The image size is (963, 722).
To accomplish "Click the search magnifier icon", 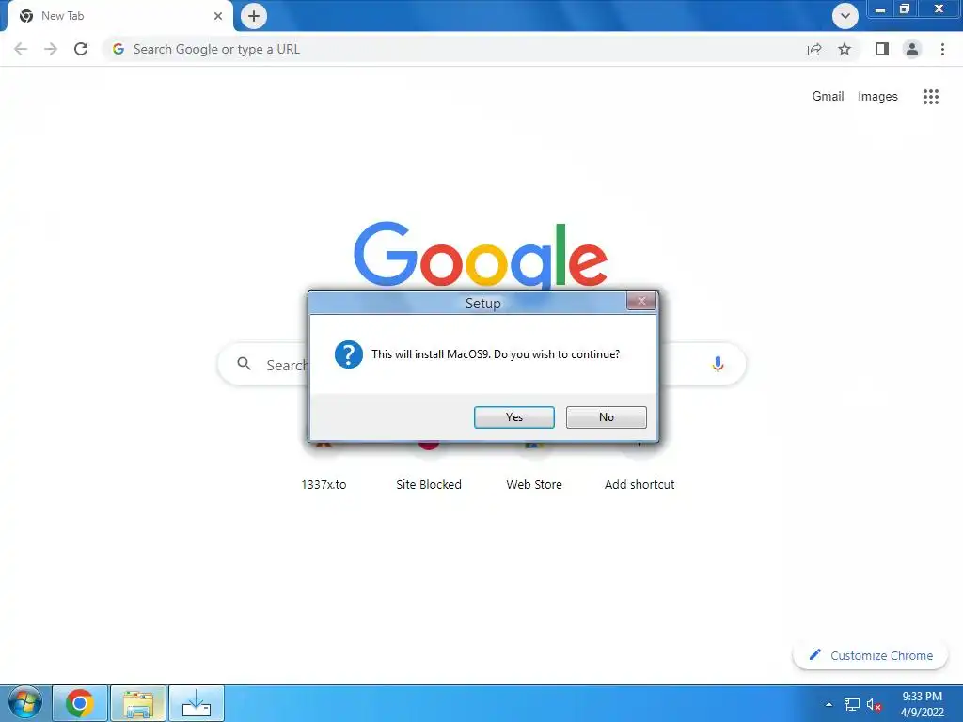I will point(244,364).
